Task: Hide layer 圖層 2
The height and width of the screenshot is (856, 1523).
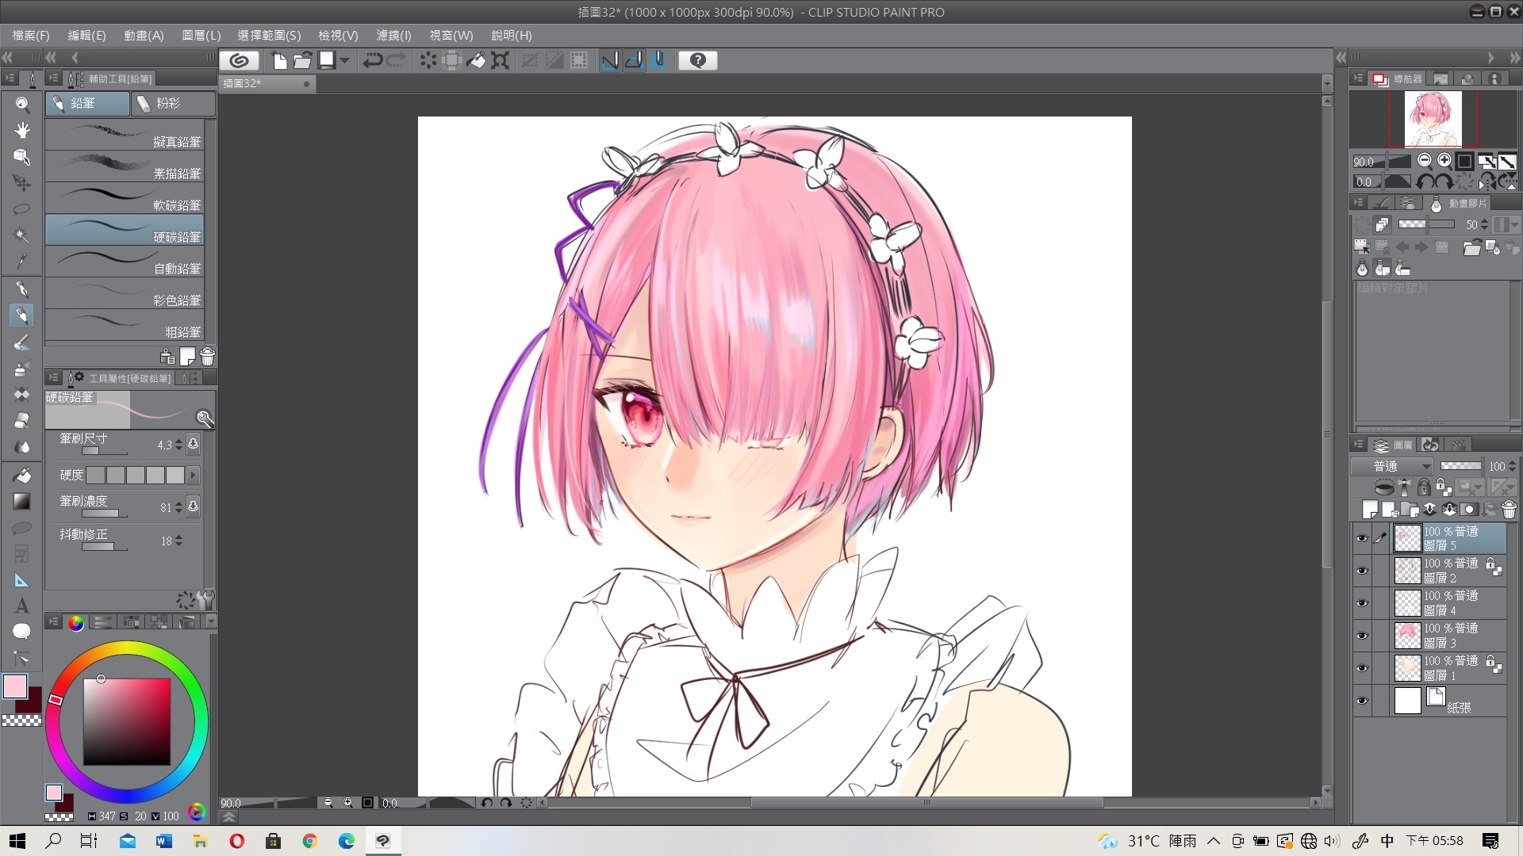Action: coord(1362,571)
